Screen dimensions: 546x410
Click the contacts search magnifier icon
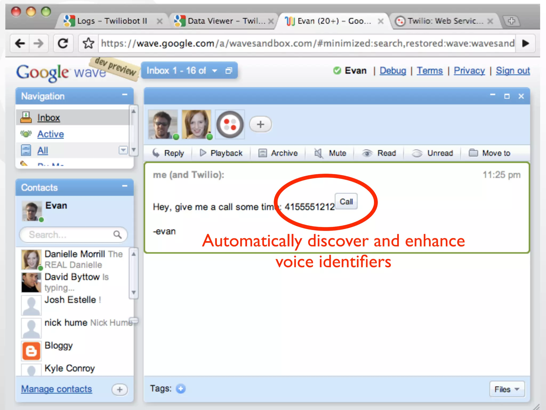tap(117, 235)
